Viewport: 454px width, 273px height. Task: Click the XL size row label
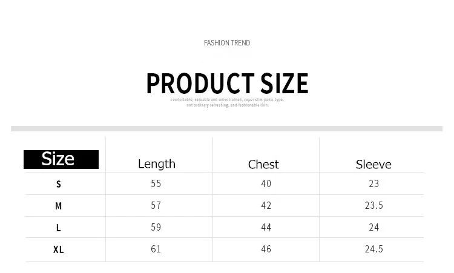tap(59, 249)
